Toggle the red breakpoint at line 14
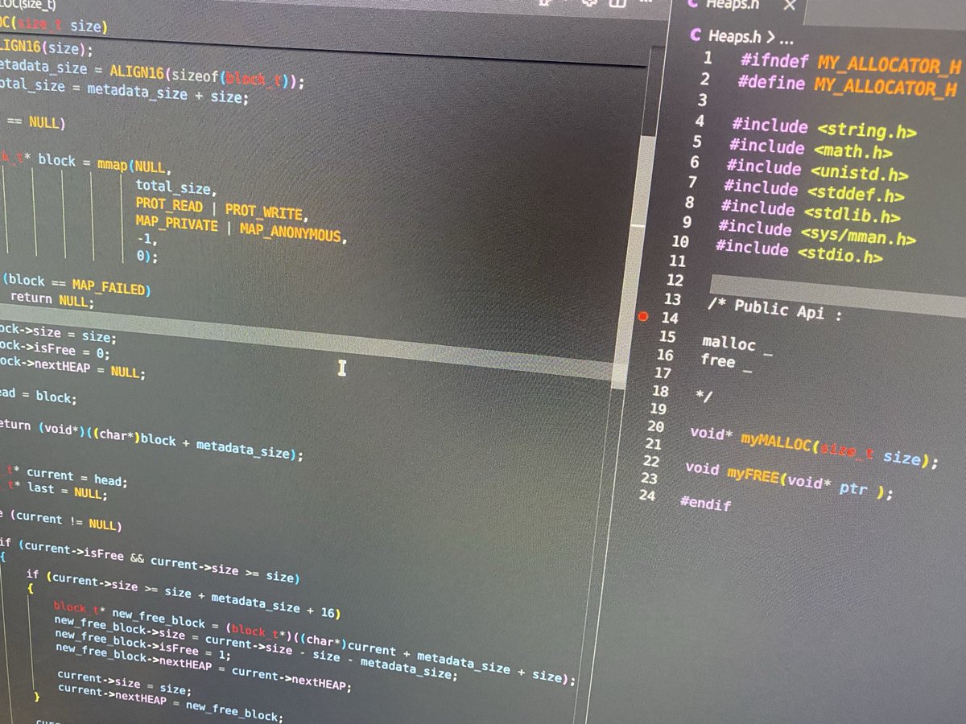Viewport: 966px width, 724px height. (642, 317)
